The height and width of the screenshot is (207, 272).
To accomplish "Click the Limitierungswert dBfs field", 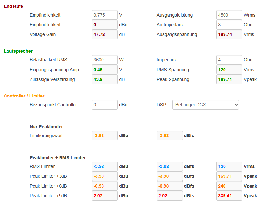I will coord(170,136).
